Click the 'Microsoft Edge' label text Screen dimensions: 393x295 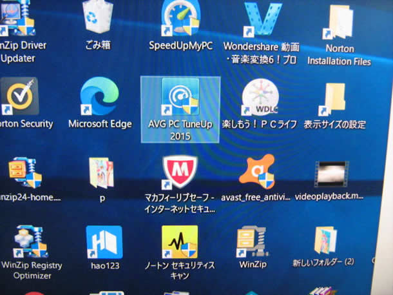(100, 124)
